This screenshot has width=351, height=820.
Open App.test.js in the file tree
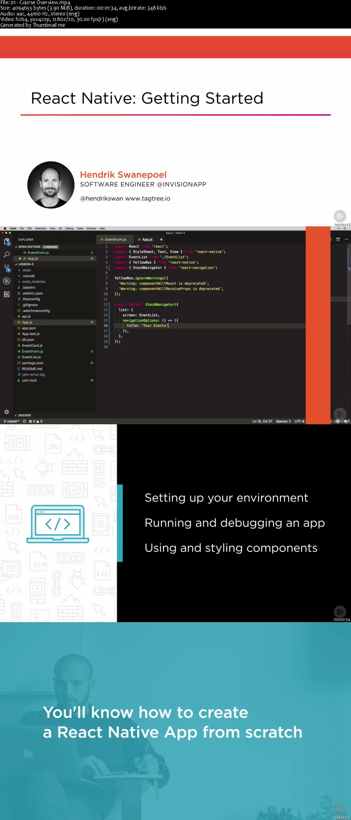55,334
